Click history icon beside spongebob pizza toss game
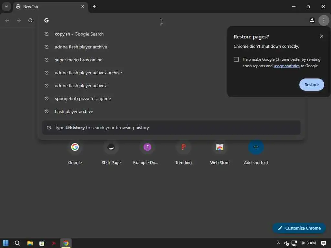 [x=47, y=98]
